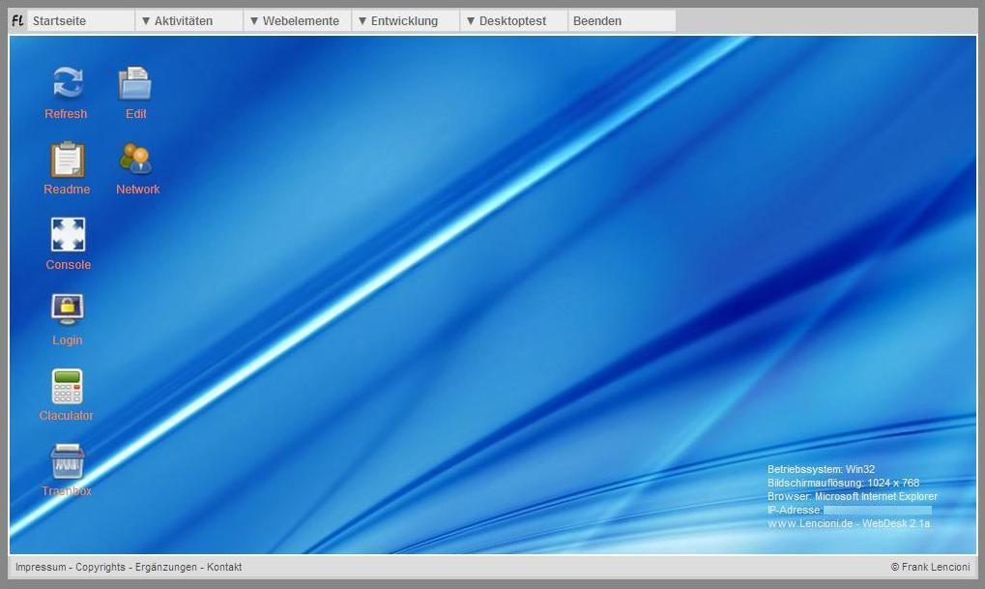Open the Readme clipboard icon
Viewport: 985px width, 589px height.
click(x=67, y=160)
